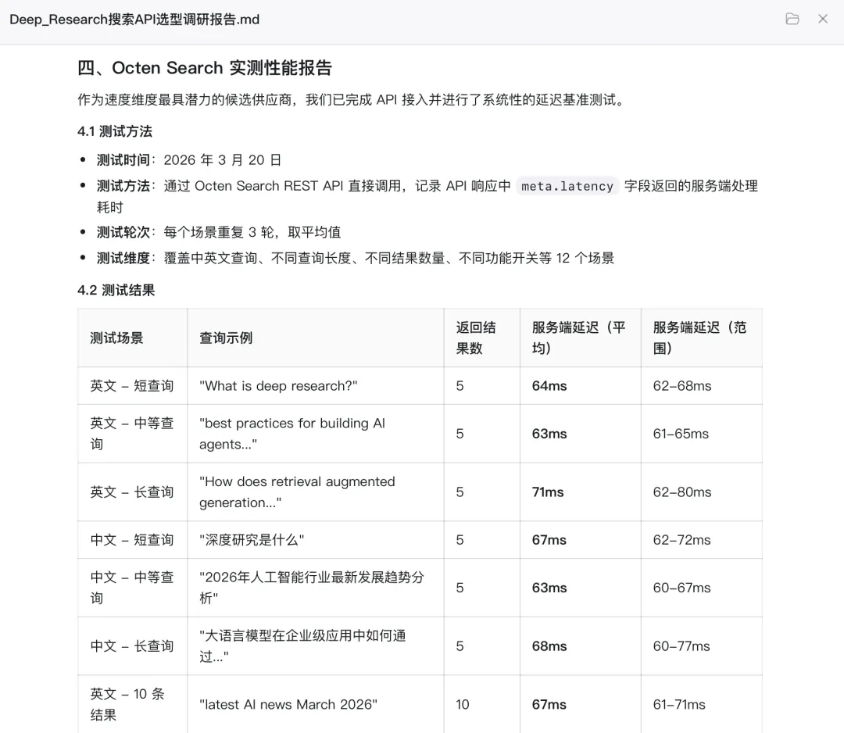Click range value 60–67ms
This screenshot has height=733, width=844.
tap(682, 588)
